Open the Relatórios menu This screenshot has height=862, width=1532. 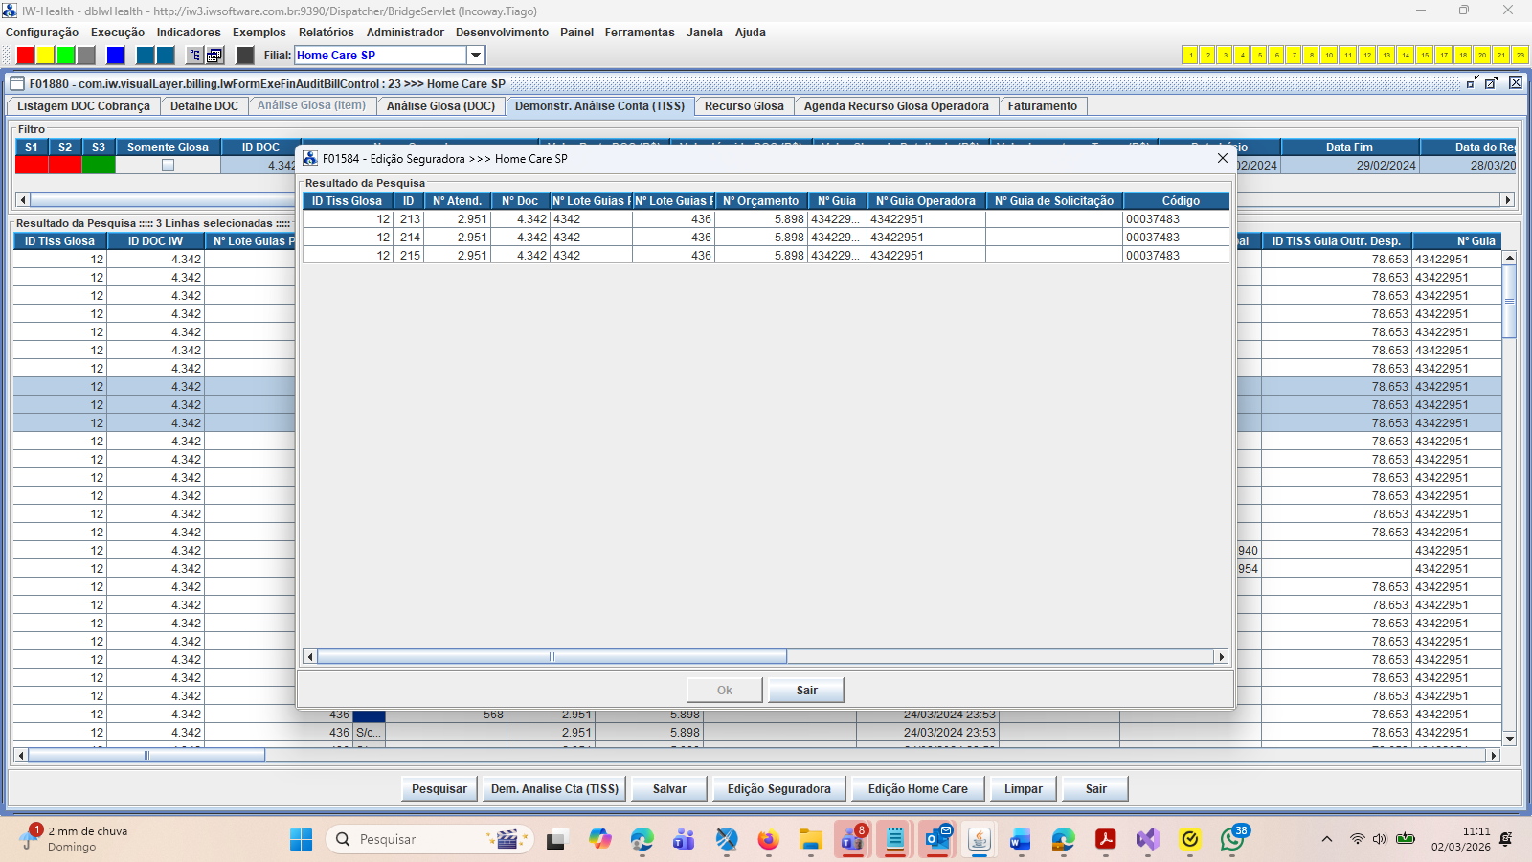tap(326, 33)
